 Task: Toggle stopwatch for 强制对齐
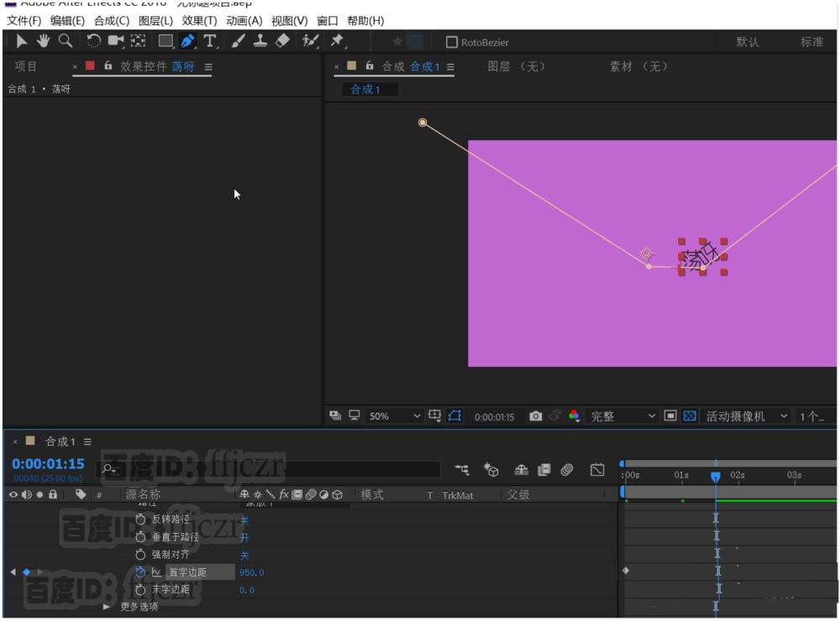[x=140, y=555]
